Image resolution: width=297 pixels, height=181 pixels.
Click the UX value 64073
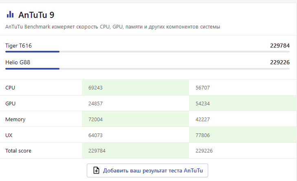pyautogui.click(x=95, y=135)
